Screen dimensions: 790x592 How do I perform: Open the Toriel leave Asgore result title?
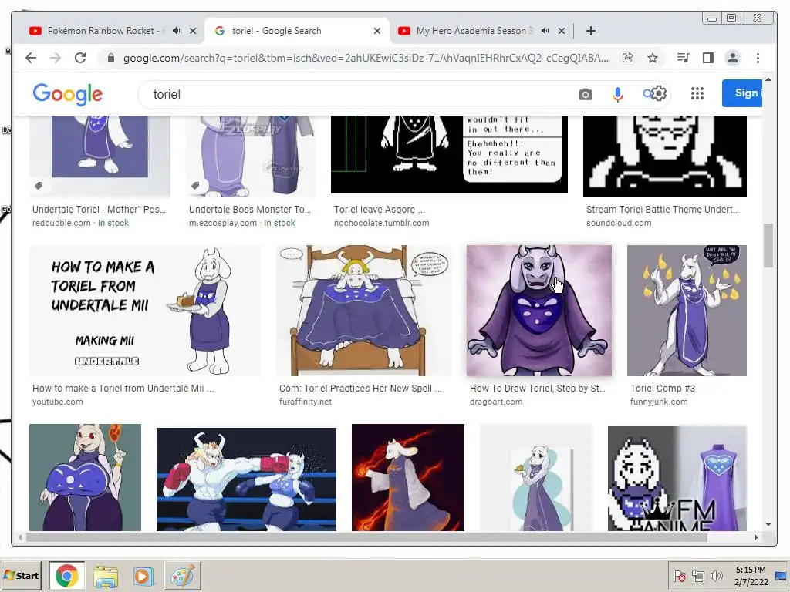(380, 210)
